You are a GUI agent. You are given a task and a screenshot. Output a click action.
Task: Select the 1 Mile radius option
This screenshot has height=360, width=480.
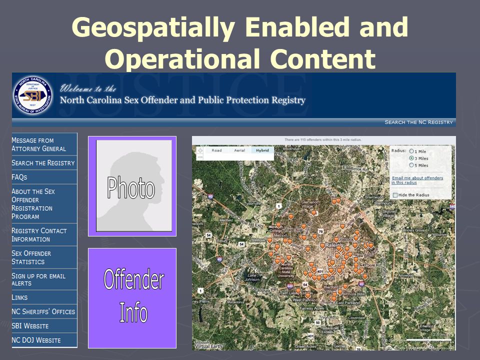click(x=411, y=151)
